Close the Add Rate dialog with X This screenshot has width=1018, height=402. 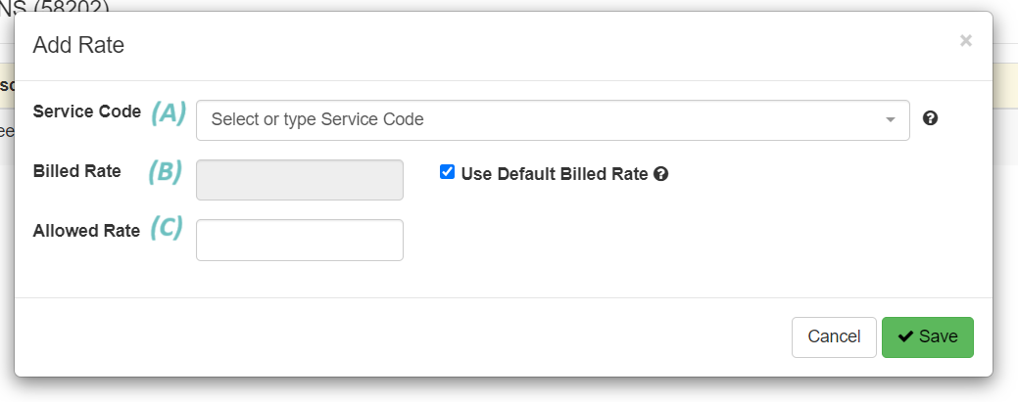(965, 41)
